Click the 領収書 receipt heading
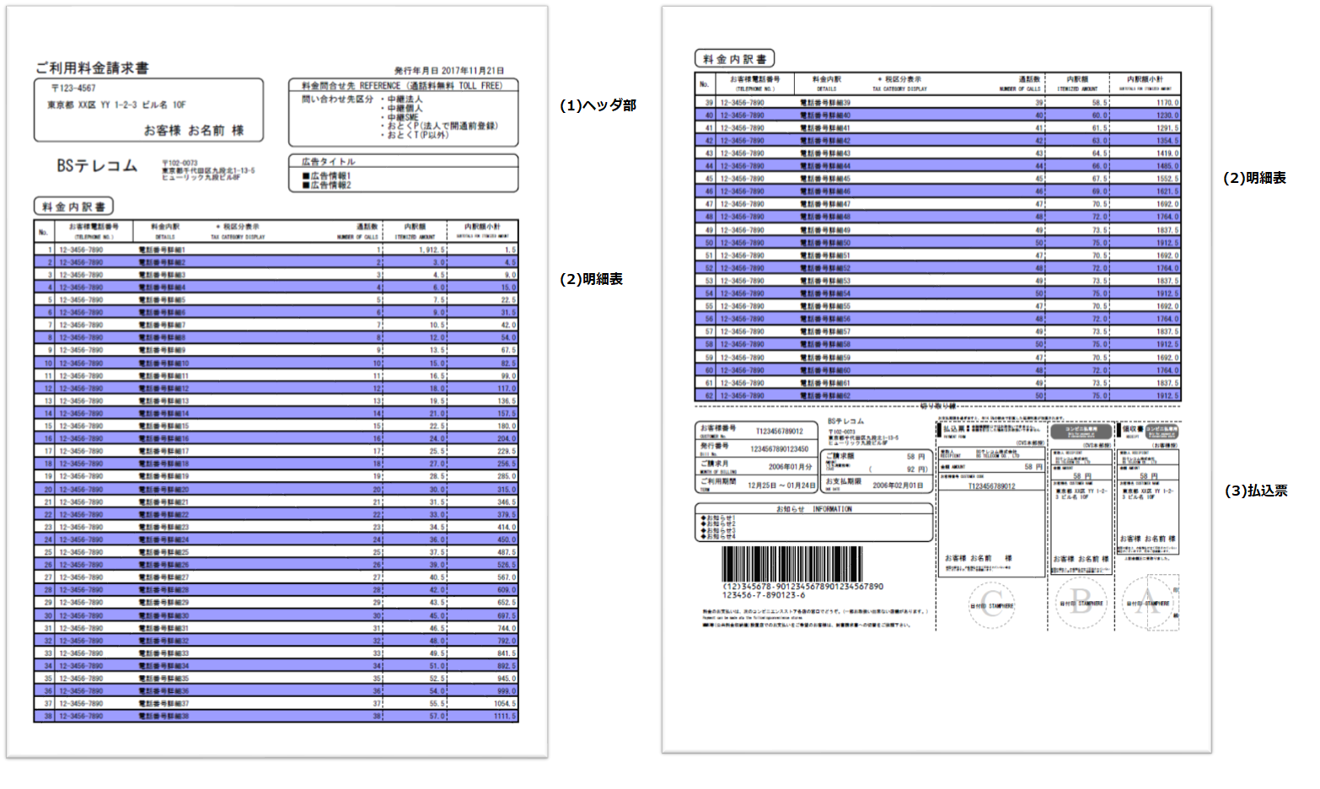1320x789 pixels. point(1133,429)
